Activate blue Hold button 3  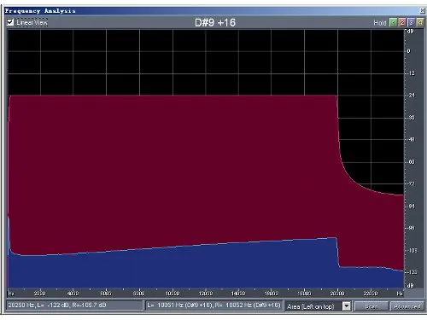coord(411,23)
